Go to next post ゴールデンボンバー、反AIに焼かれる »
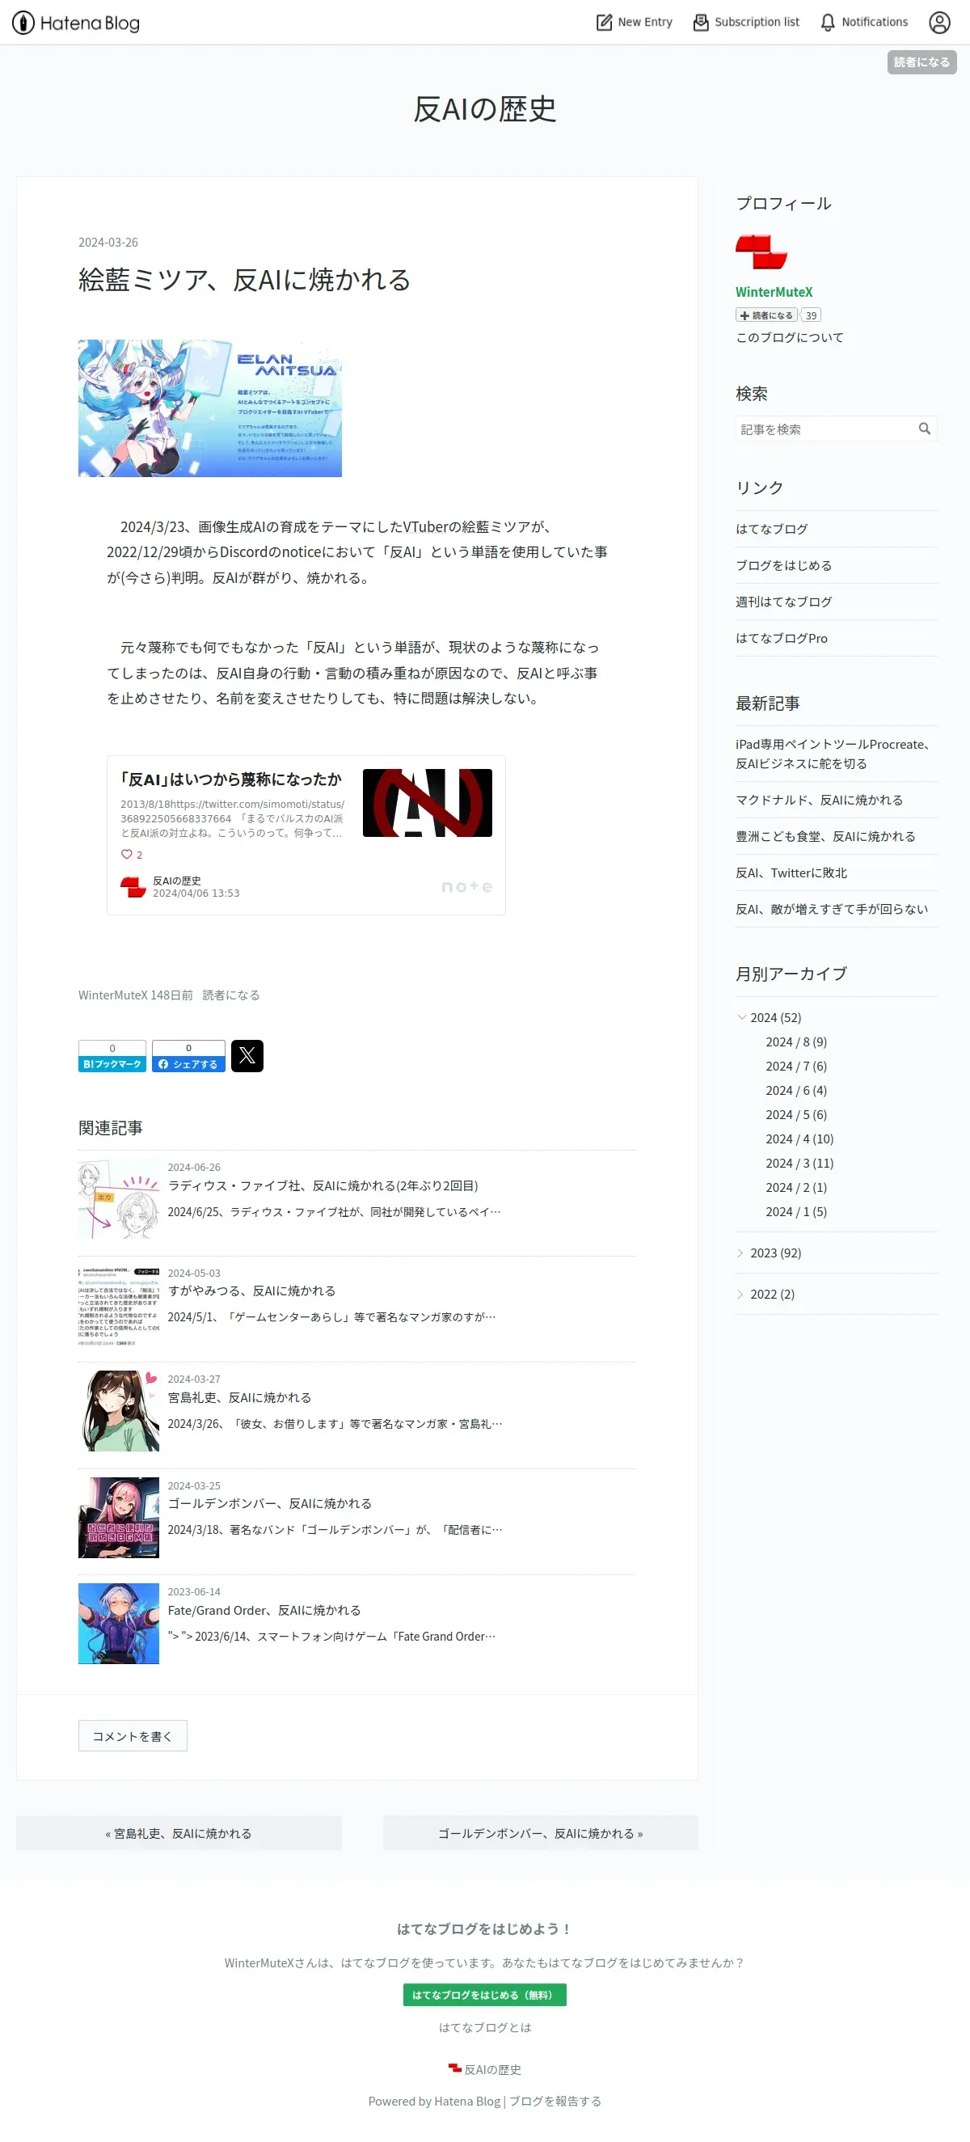 [x=539, y=1832]
